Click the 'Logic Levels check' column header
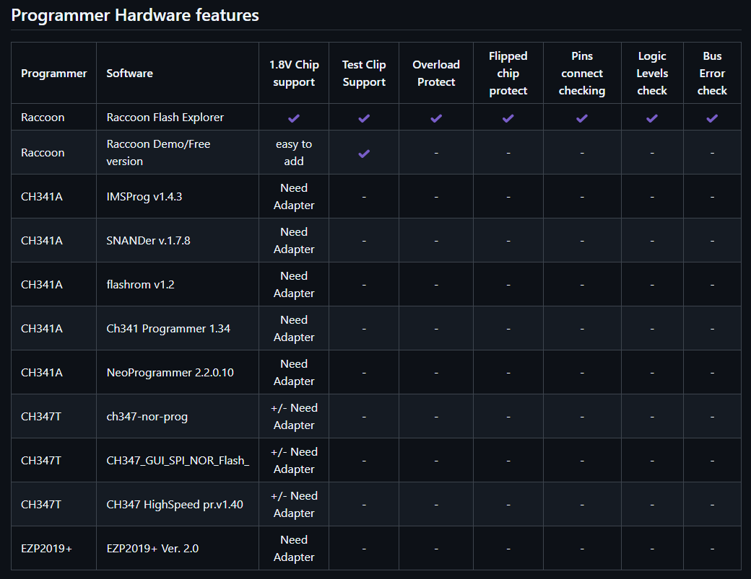751x579 pixels. point(652,73)
